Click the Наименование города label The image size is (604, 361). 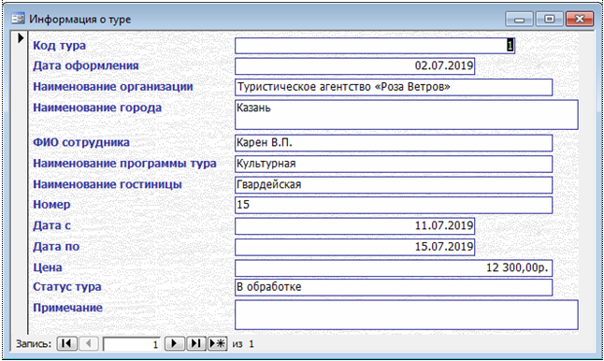point(97,108)
